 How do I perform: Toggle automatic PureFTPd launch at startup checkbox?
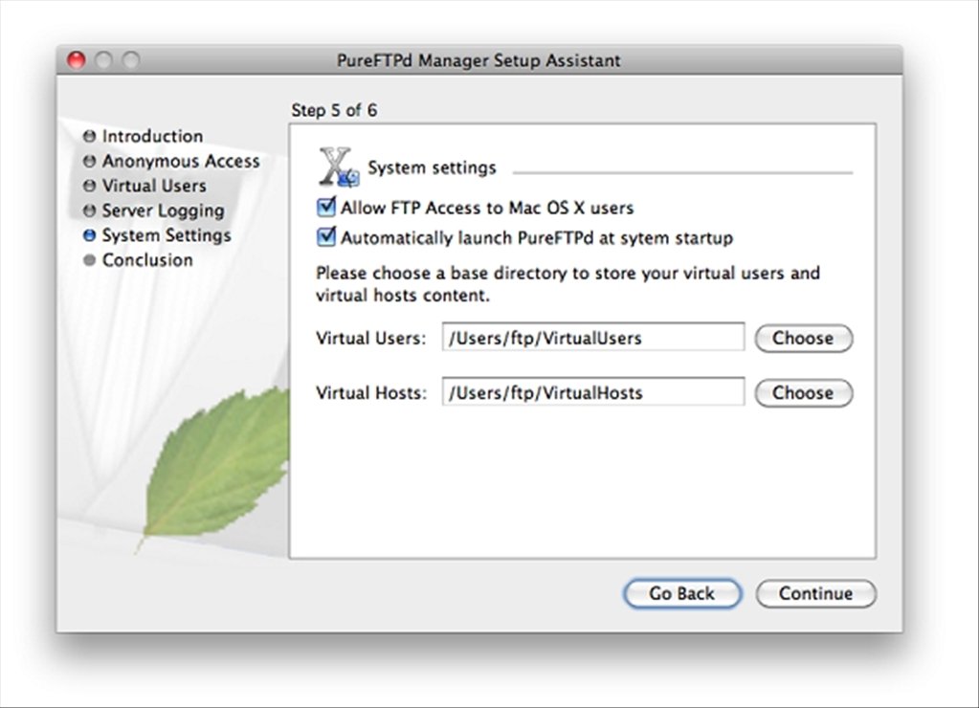click(326, 236)
